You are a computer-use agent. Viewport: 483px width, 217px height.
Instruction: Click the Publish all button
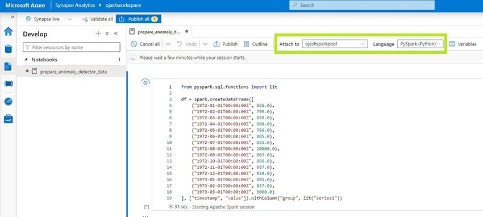click(139, 19)
